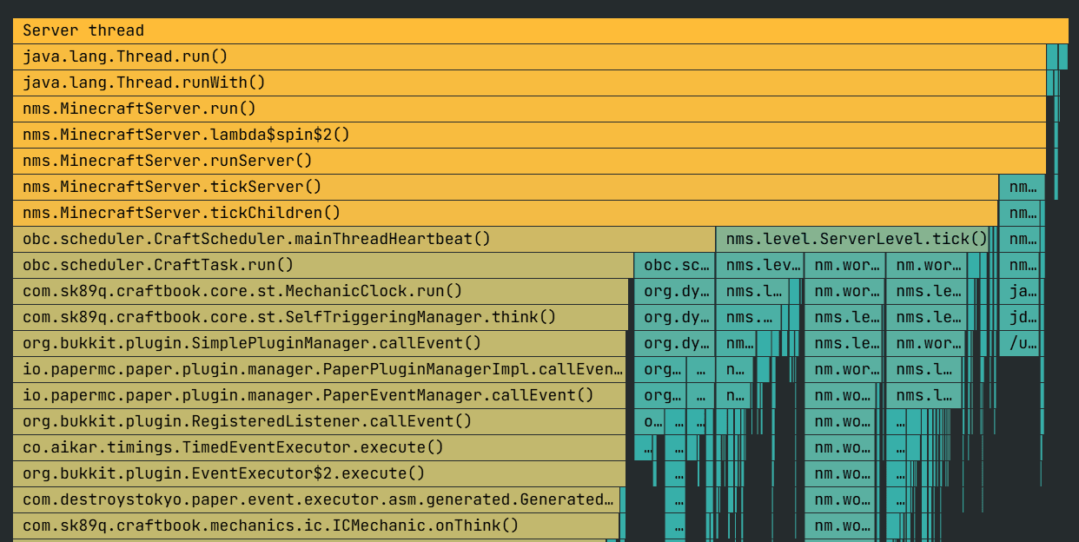The image size is (1079, 542).
Task: Select the RegisteredListener.callEvent() frame
Action: (261, 421)
